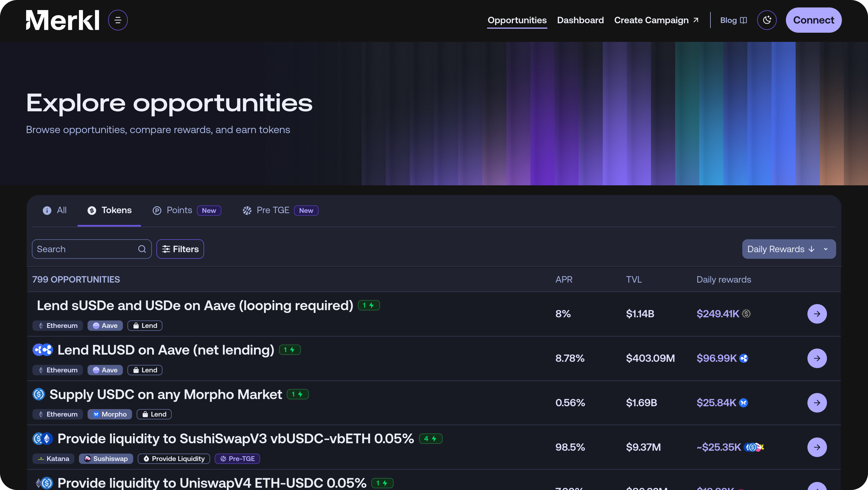Select the Opportunities nav item
This screenshot has width=868, height=490.
[x=517, y=20]
